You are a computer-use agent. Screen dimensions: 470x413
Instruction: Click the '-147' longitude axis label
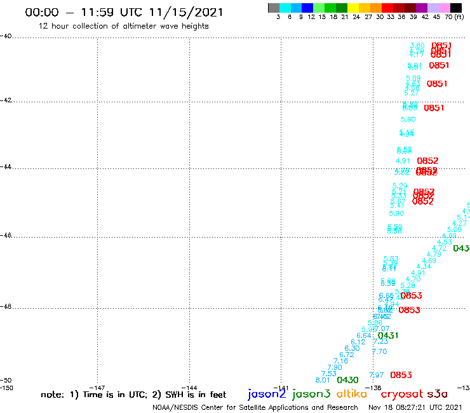coord(97,388)
